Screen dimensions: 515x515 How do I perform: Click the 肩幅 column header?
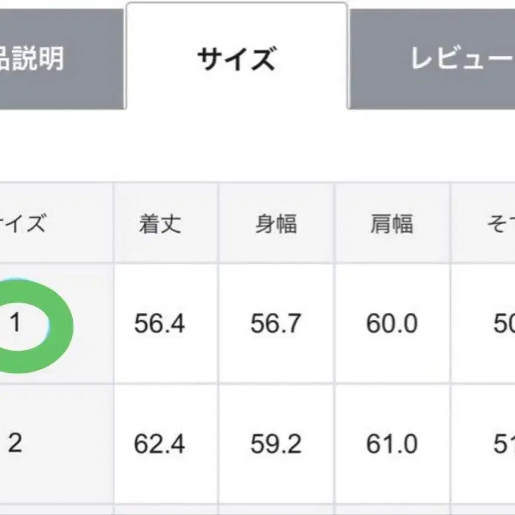click(x=391, y=224)
